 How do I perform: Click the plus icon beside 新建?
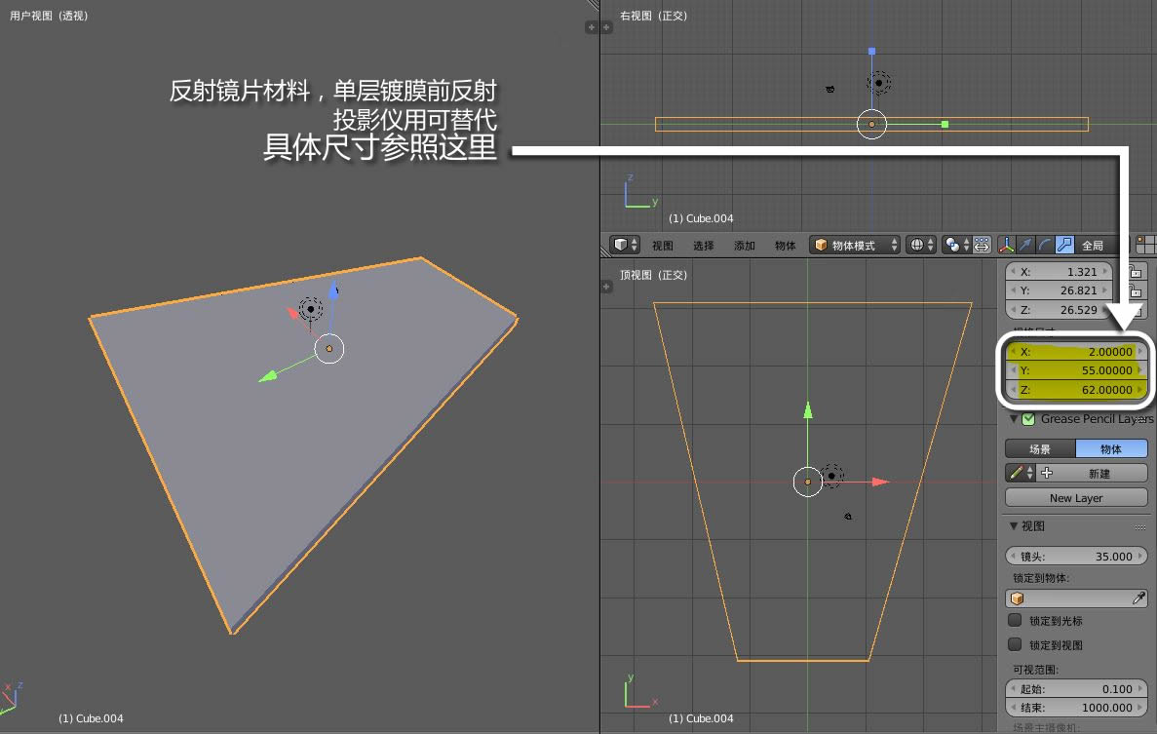[x=1046, y=473]
